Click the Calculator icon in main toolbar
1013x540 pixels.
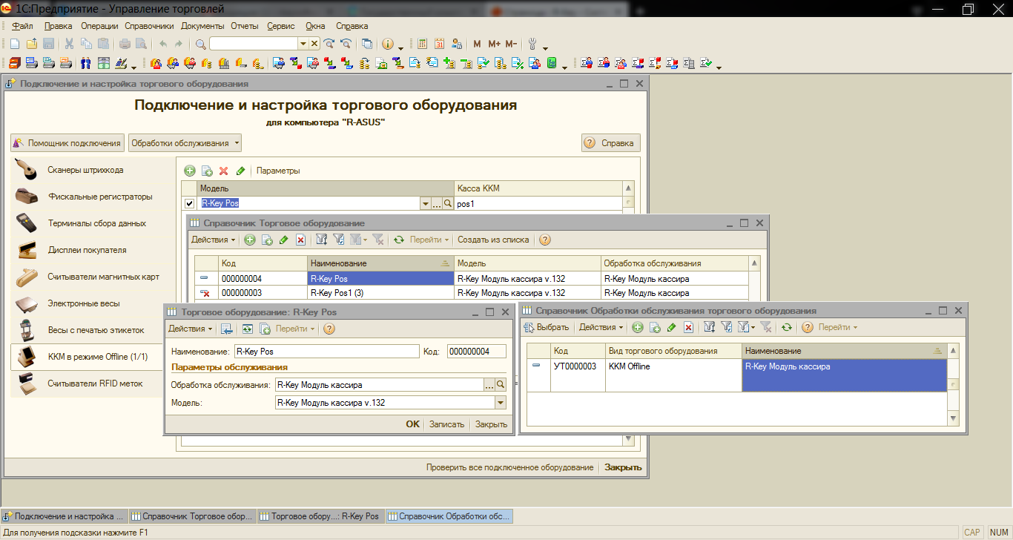click(422, 44)
